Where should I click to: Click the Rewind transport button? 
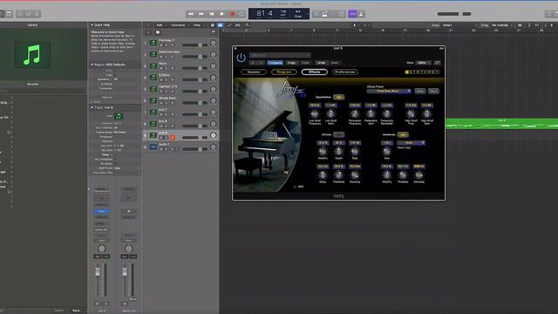191,14
